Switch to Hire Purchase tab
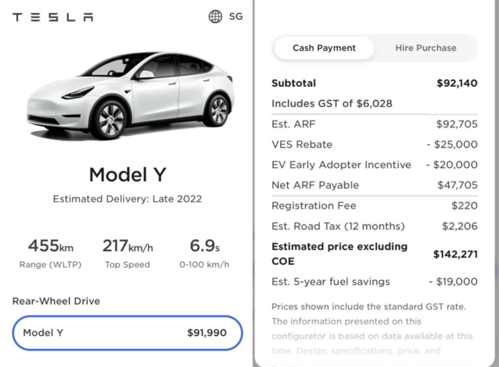This screenshot has width=499, height=367. (426, 48)
